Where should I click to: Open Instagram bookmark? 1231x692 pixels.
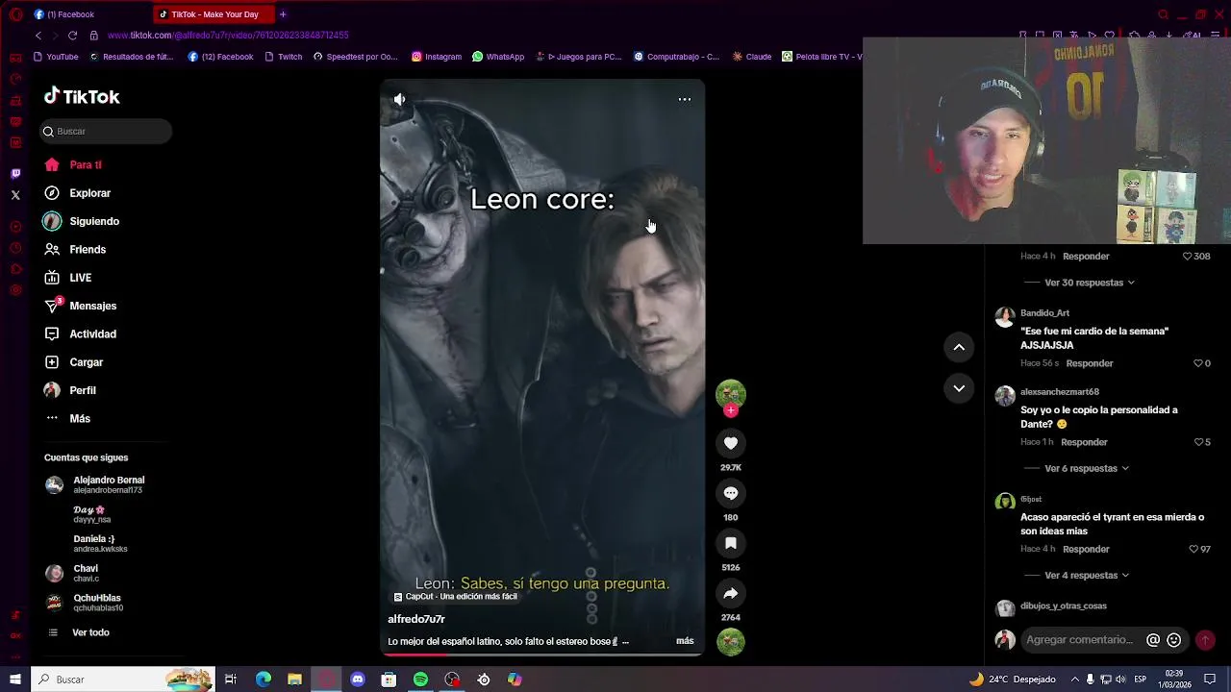click(437, 57)
